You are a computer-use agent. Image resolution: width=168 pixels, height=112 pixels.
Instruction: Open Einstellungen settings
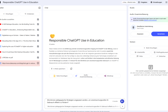coord(156,2)
